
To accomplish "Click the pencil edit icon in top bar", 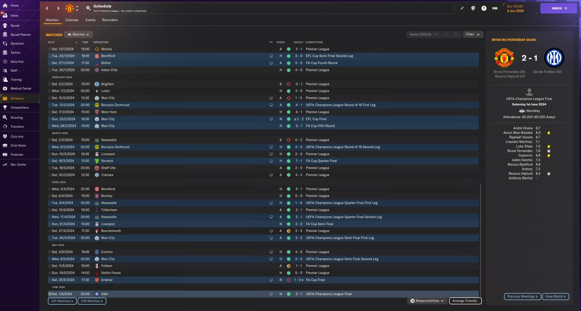I will (x=463, y=8).
